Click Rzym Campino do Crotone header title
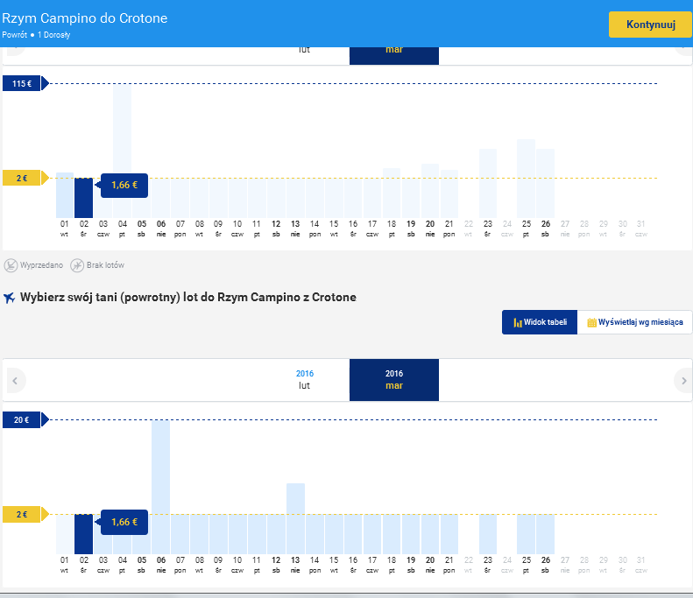Screen dimensions: 693x598 coord(85,18)
